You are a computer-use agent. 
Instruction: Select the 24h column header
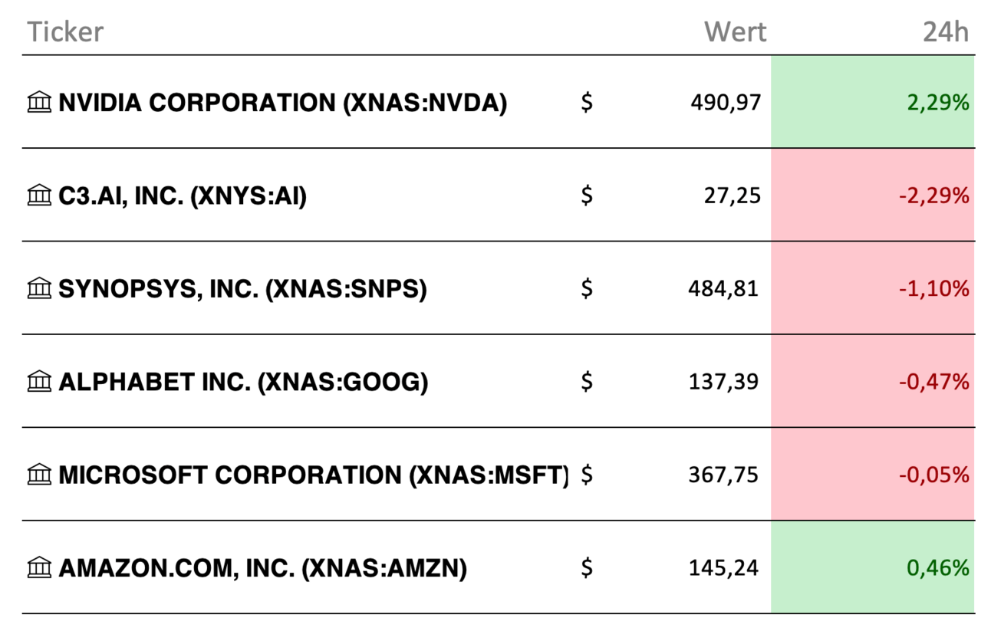coord(945,32)
